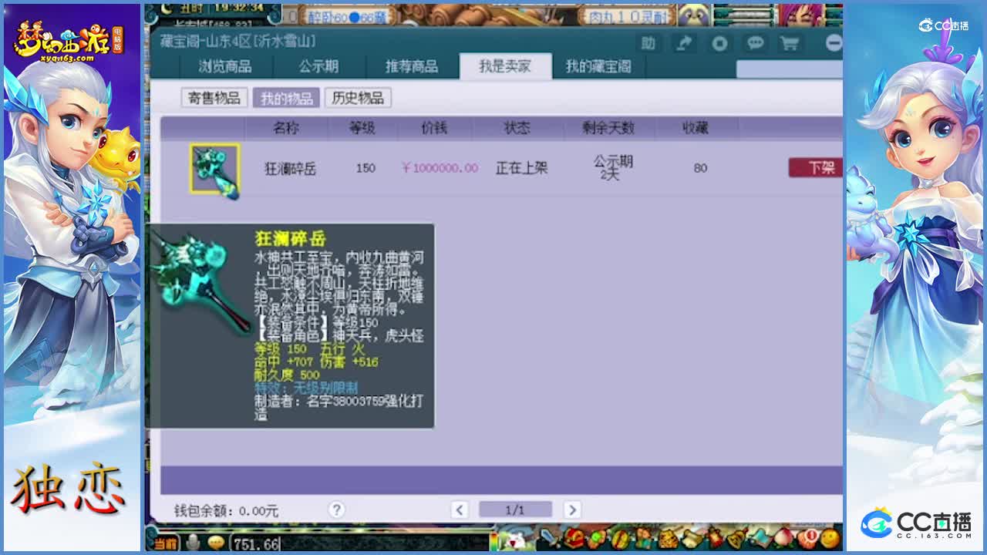Click the 价钱 column header
Image resolution: width=987 pixels, height=555 pixels.
click(434, 128)
